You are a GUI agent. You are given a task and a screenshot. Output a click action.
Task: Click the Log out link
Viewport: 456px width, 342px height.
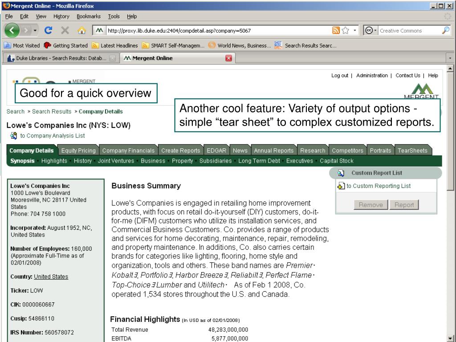point(340,75)
